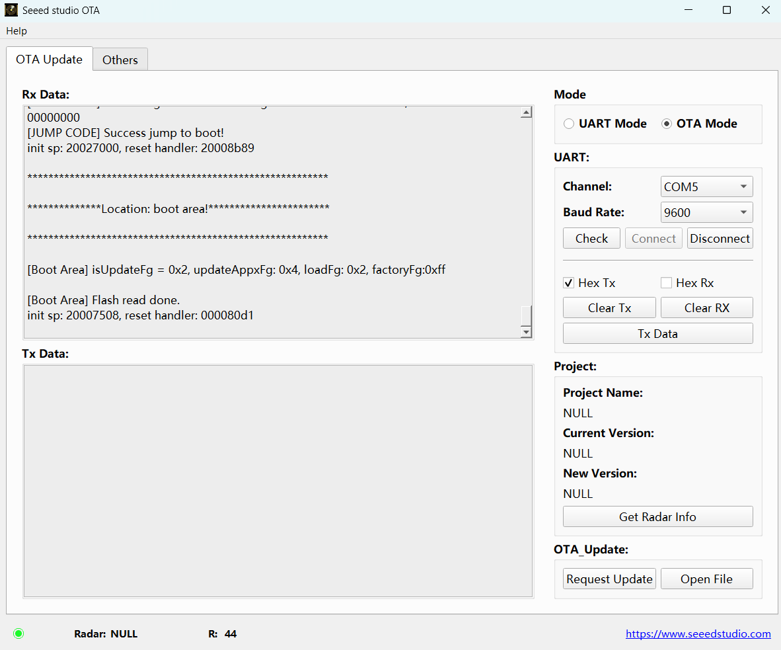Enable the Hex Rx checkbox
Screen dimensions: 781x650
click(x=666, y=283)
